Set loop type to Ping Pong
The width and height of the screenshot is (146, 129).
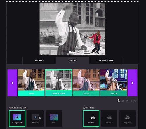[x=128, y=118]
